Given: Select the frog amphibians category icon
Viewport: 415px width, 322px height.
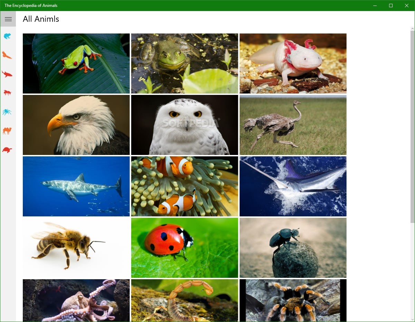Looking at the screenshot, I should pos(7,36).
